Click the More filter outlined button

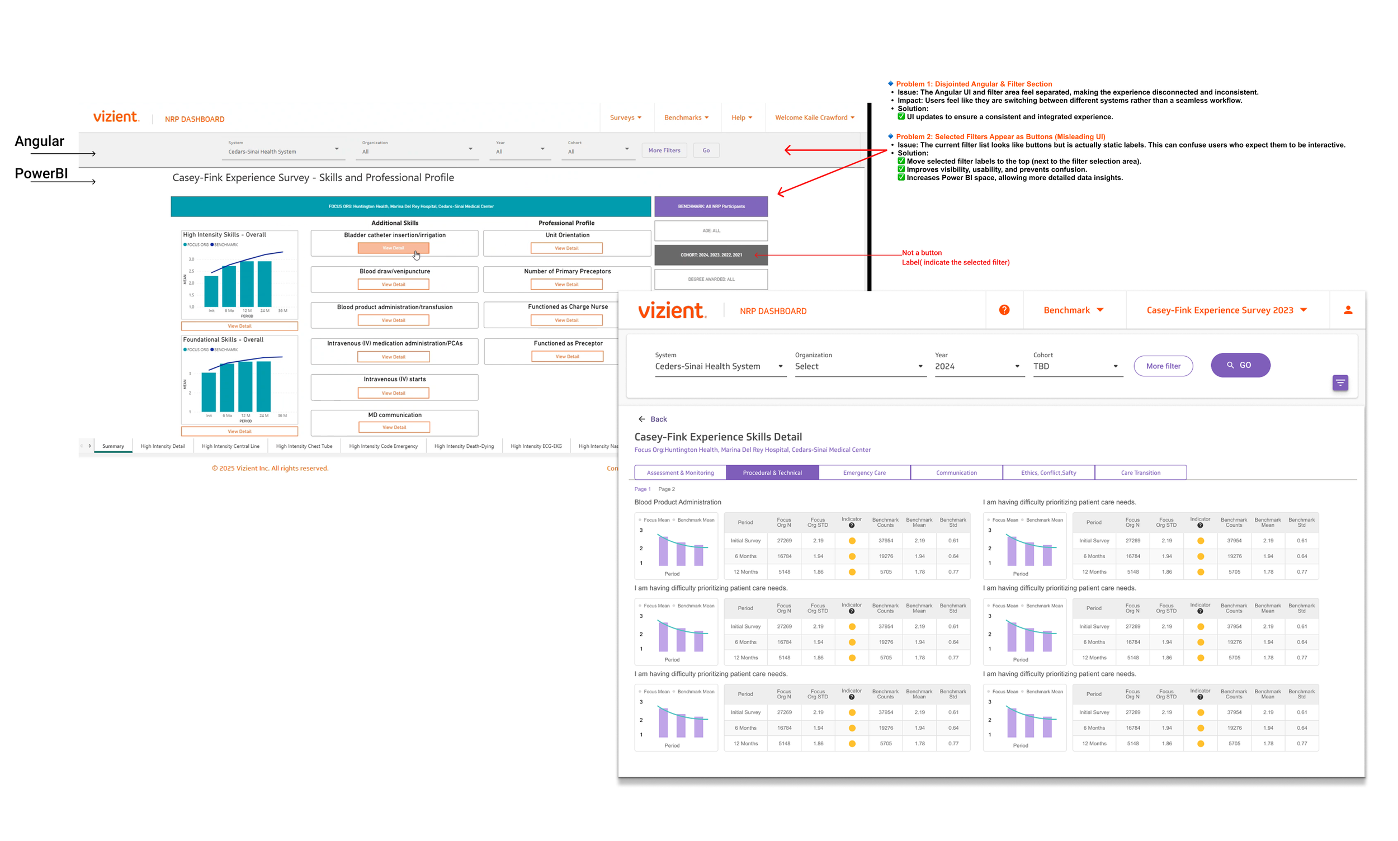coord(1163,366)
